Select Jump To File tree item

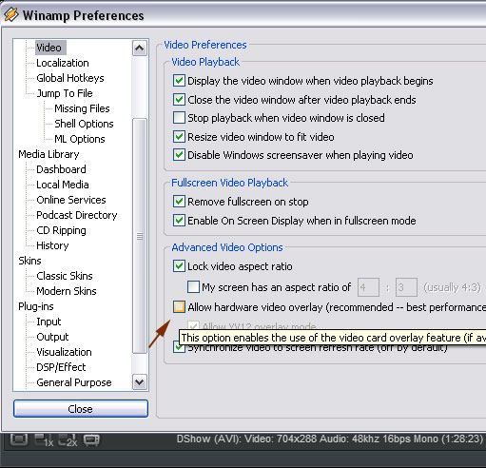point(65,93)
